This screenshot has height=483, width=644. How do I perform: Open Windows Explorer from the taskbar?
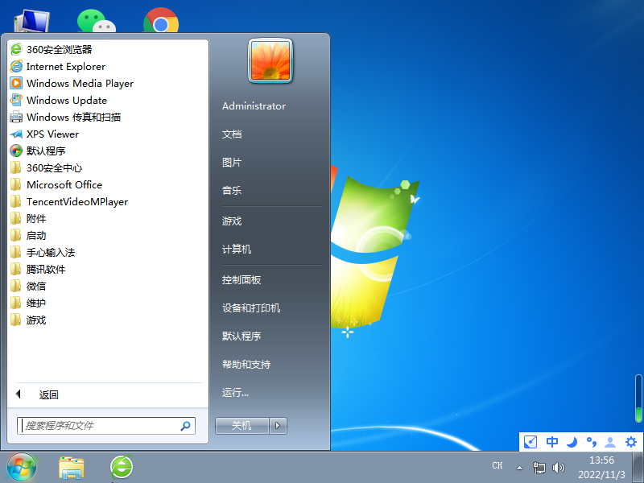(x=72, y=465)
